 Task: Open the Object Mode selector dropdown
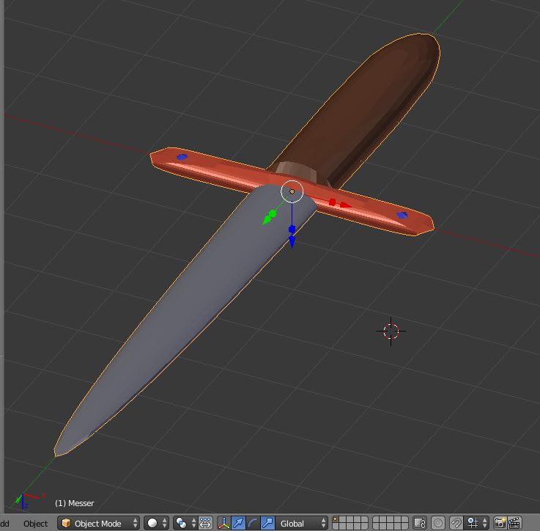98,523
